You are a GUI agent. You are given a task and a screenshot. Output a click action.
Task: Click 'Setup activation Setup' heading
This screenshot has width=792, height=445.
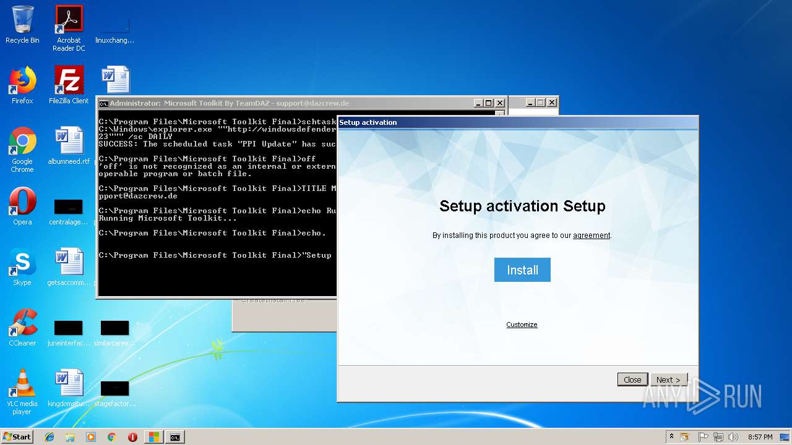pyautogui.click(x=522, y=206)
